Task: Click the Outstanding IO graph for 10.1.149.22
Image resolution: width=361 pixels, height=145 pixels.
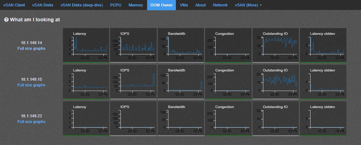Action: click(x=276, y=119)
